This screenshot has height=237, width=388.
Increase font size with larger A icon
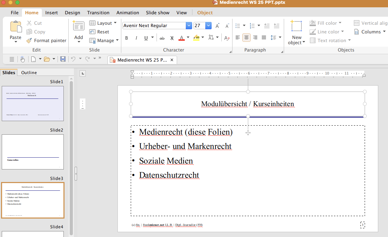(217, 25)
